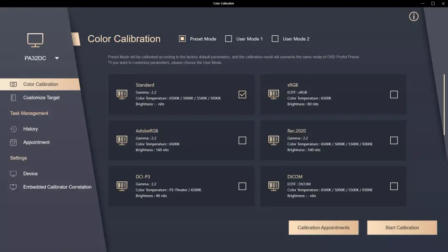Viewport: 448px width, 252px height.
Task: Click the vertical scrollbar on right edge
Action: pyautogui.click(x=444, y=105)
